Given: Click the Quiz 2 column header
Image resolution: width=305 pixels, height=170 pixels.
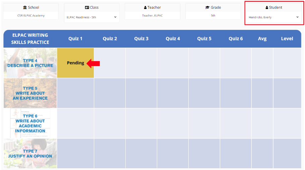Looking at the screenshot, I should tap(110, 39).
